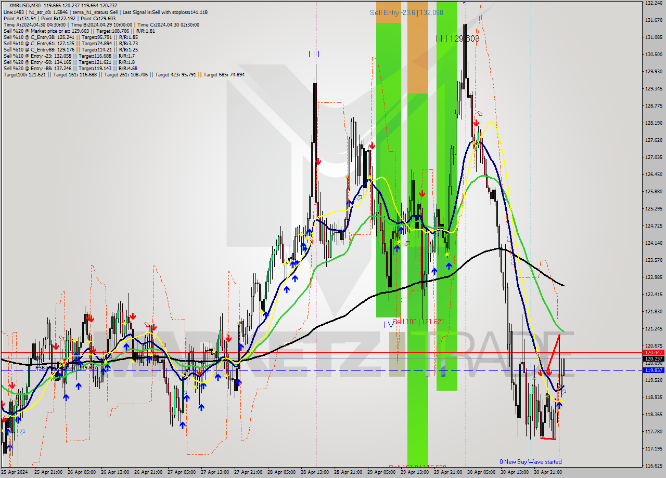Select the red sell arrow on the 28 Apr 13:00 spike

click(318, 161)
